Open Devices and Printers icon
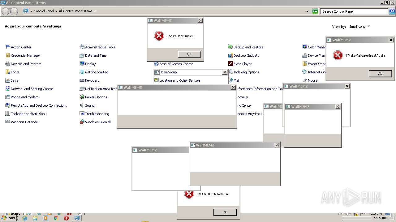Image resolution: width=396 pixels, height=222 pixels. pyautogui.click(x=8, y=64)
